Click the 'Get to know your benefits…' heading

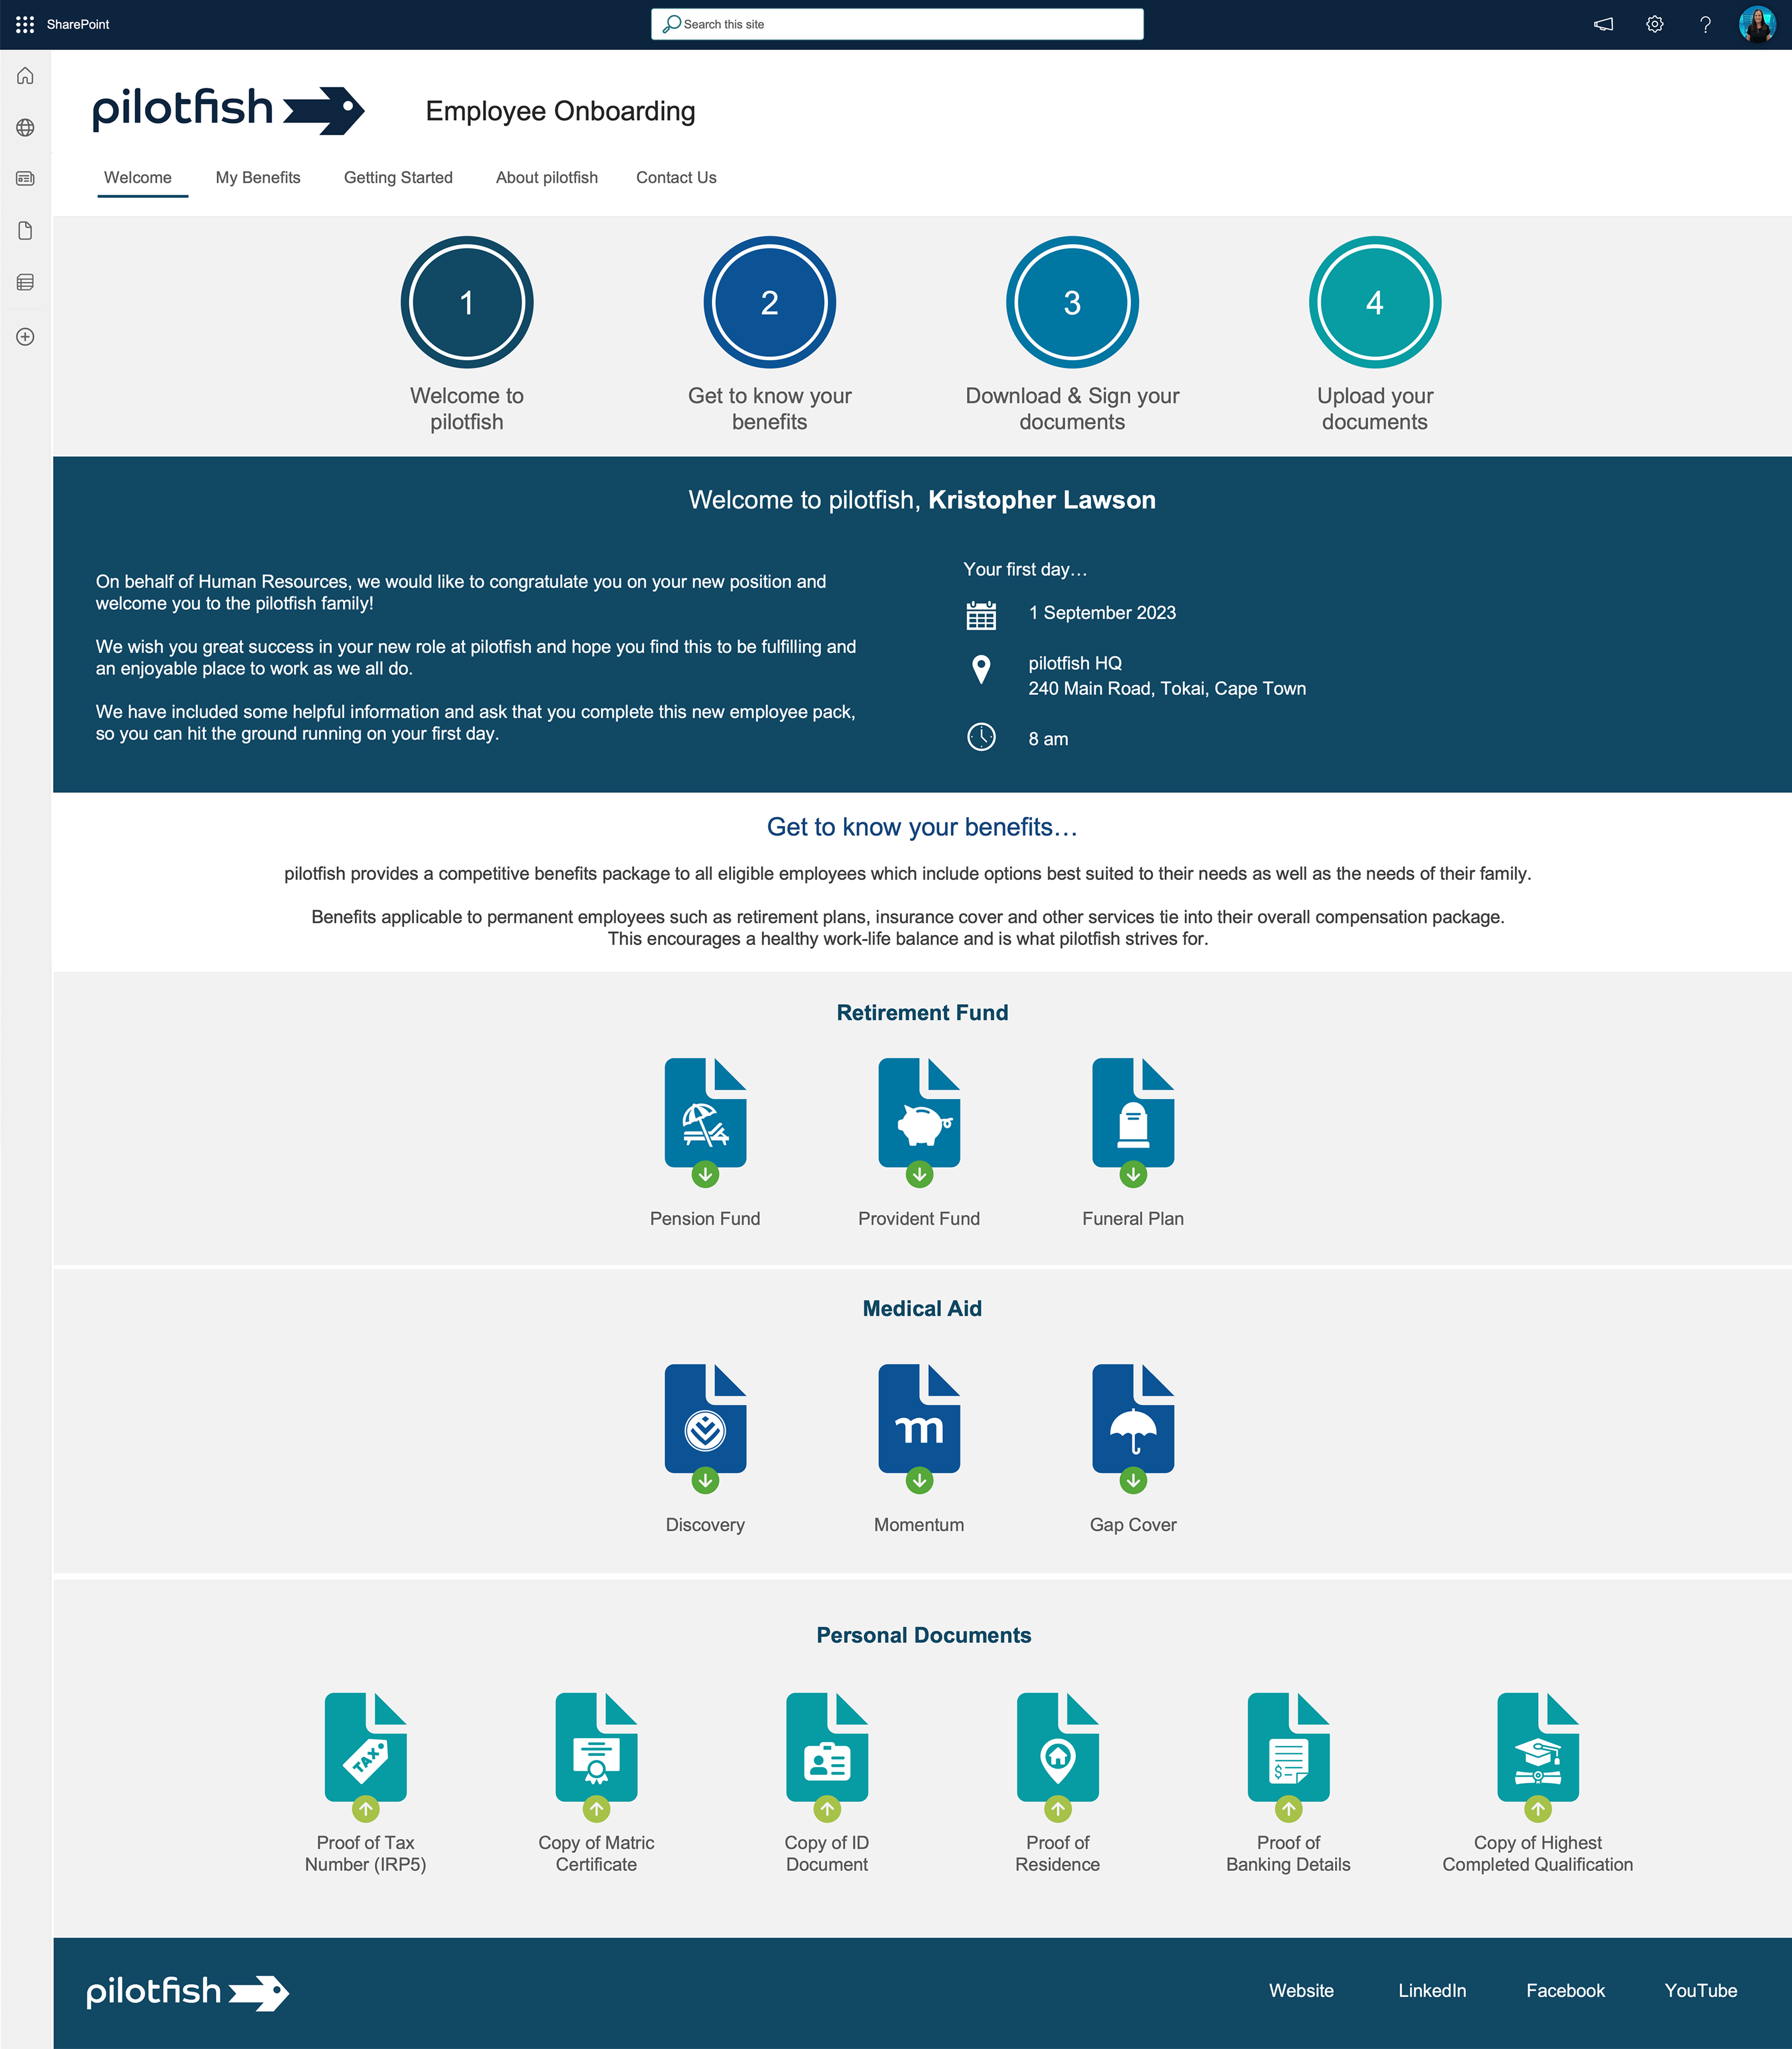point(922,827)
